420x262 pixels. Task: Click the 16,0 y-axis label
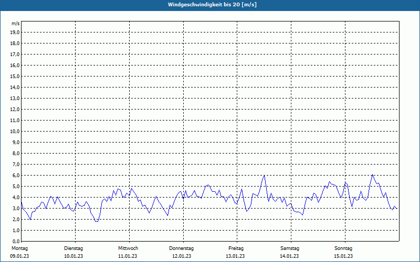pyautogui.click(x=15, y=65)
